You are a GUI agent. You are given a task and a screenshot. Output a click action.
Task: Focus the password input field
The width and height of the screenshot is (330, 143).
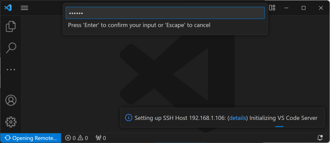point(165,13)
